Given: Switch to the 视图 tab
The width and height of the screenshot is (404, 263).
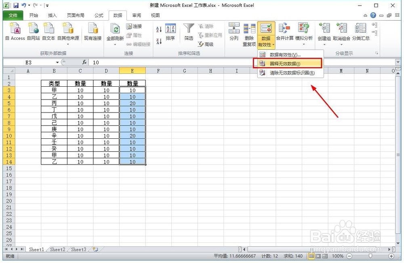Looking at the screenshot, I should 155,15.
